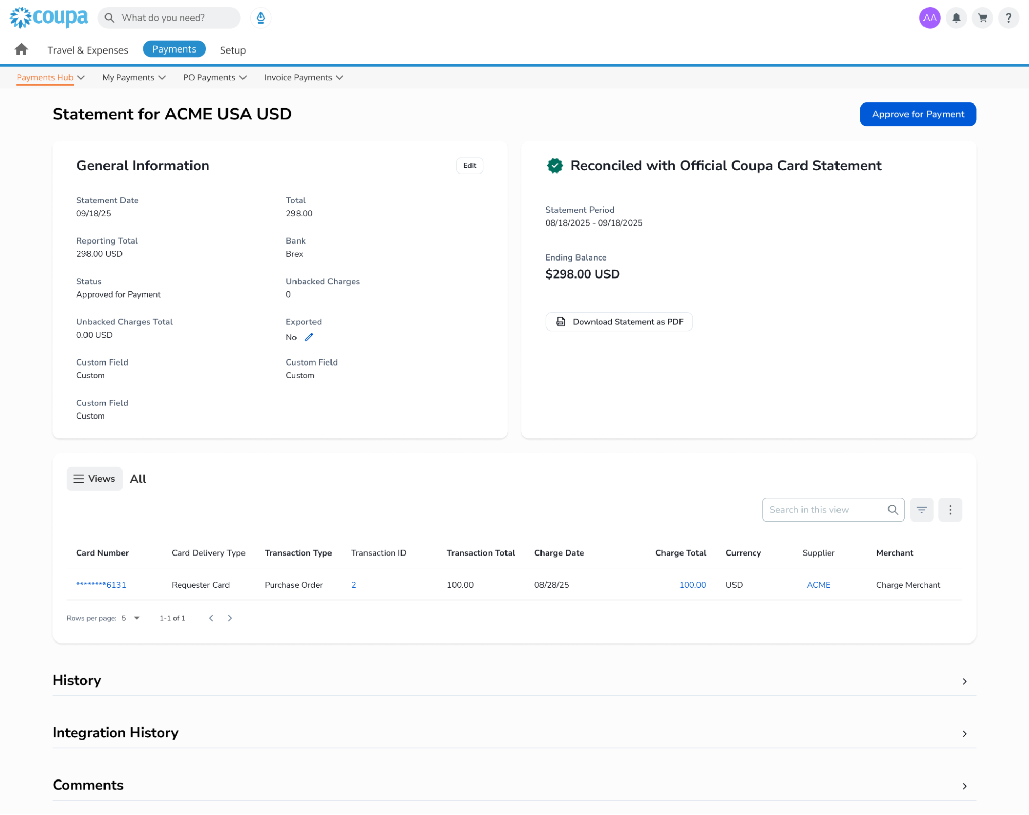This screenshot has height=815, width=1029.
Task: Click the Supplier column header
Action: (x=818, y=553)
